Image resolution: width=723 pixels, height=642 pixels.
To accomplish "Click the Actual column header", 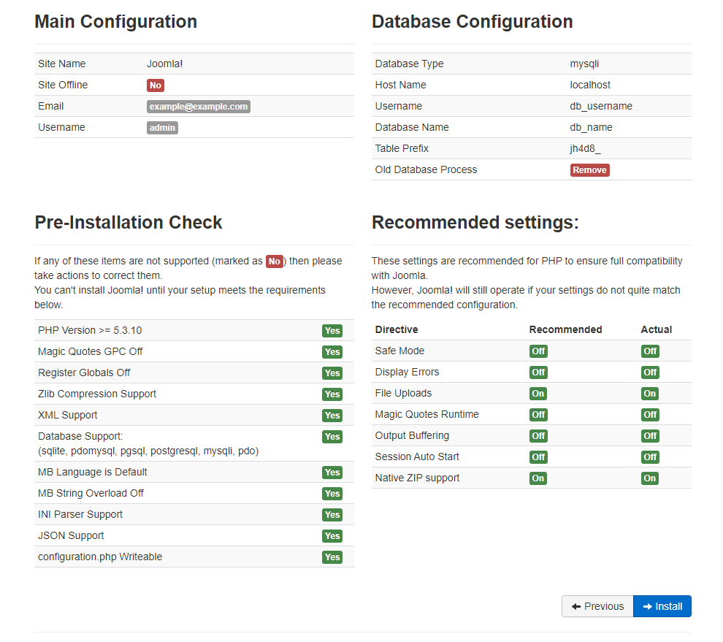I will (x=657, y=329).
